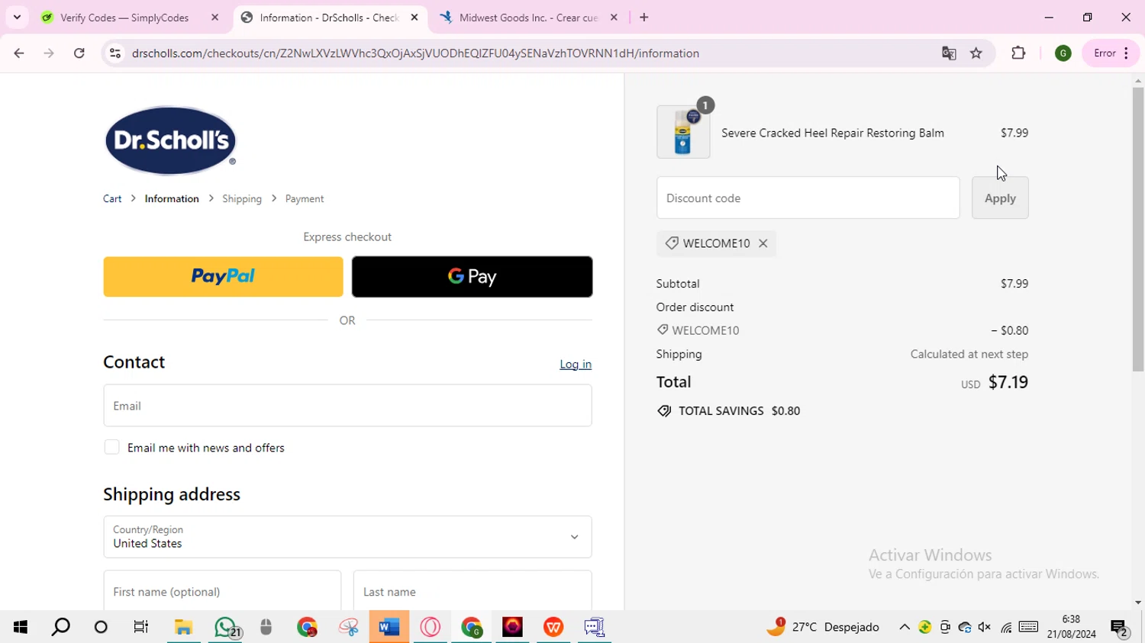
Task: Switch to Verify Codes SimplyCodes tab
Action: coord(124,18)
